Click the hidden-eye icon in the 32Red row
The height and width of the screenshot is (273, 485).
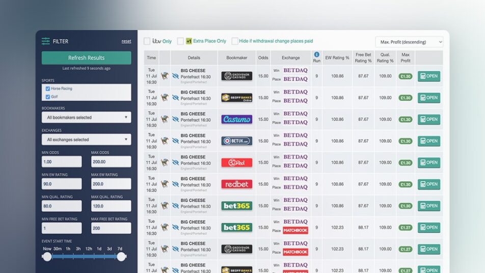175,162
